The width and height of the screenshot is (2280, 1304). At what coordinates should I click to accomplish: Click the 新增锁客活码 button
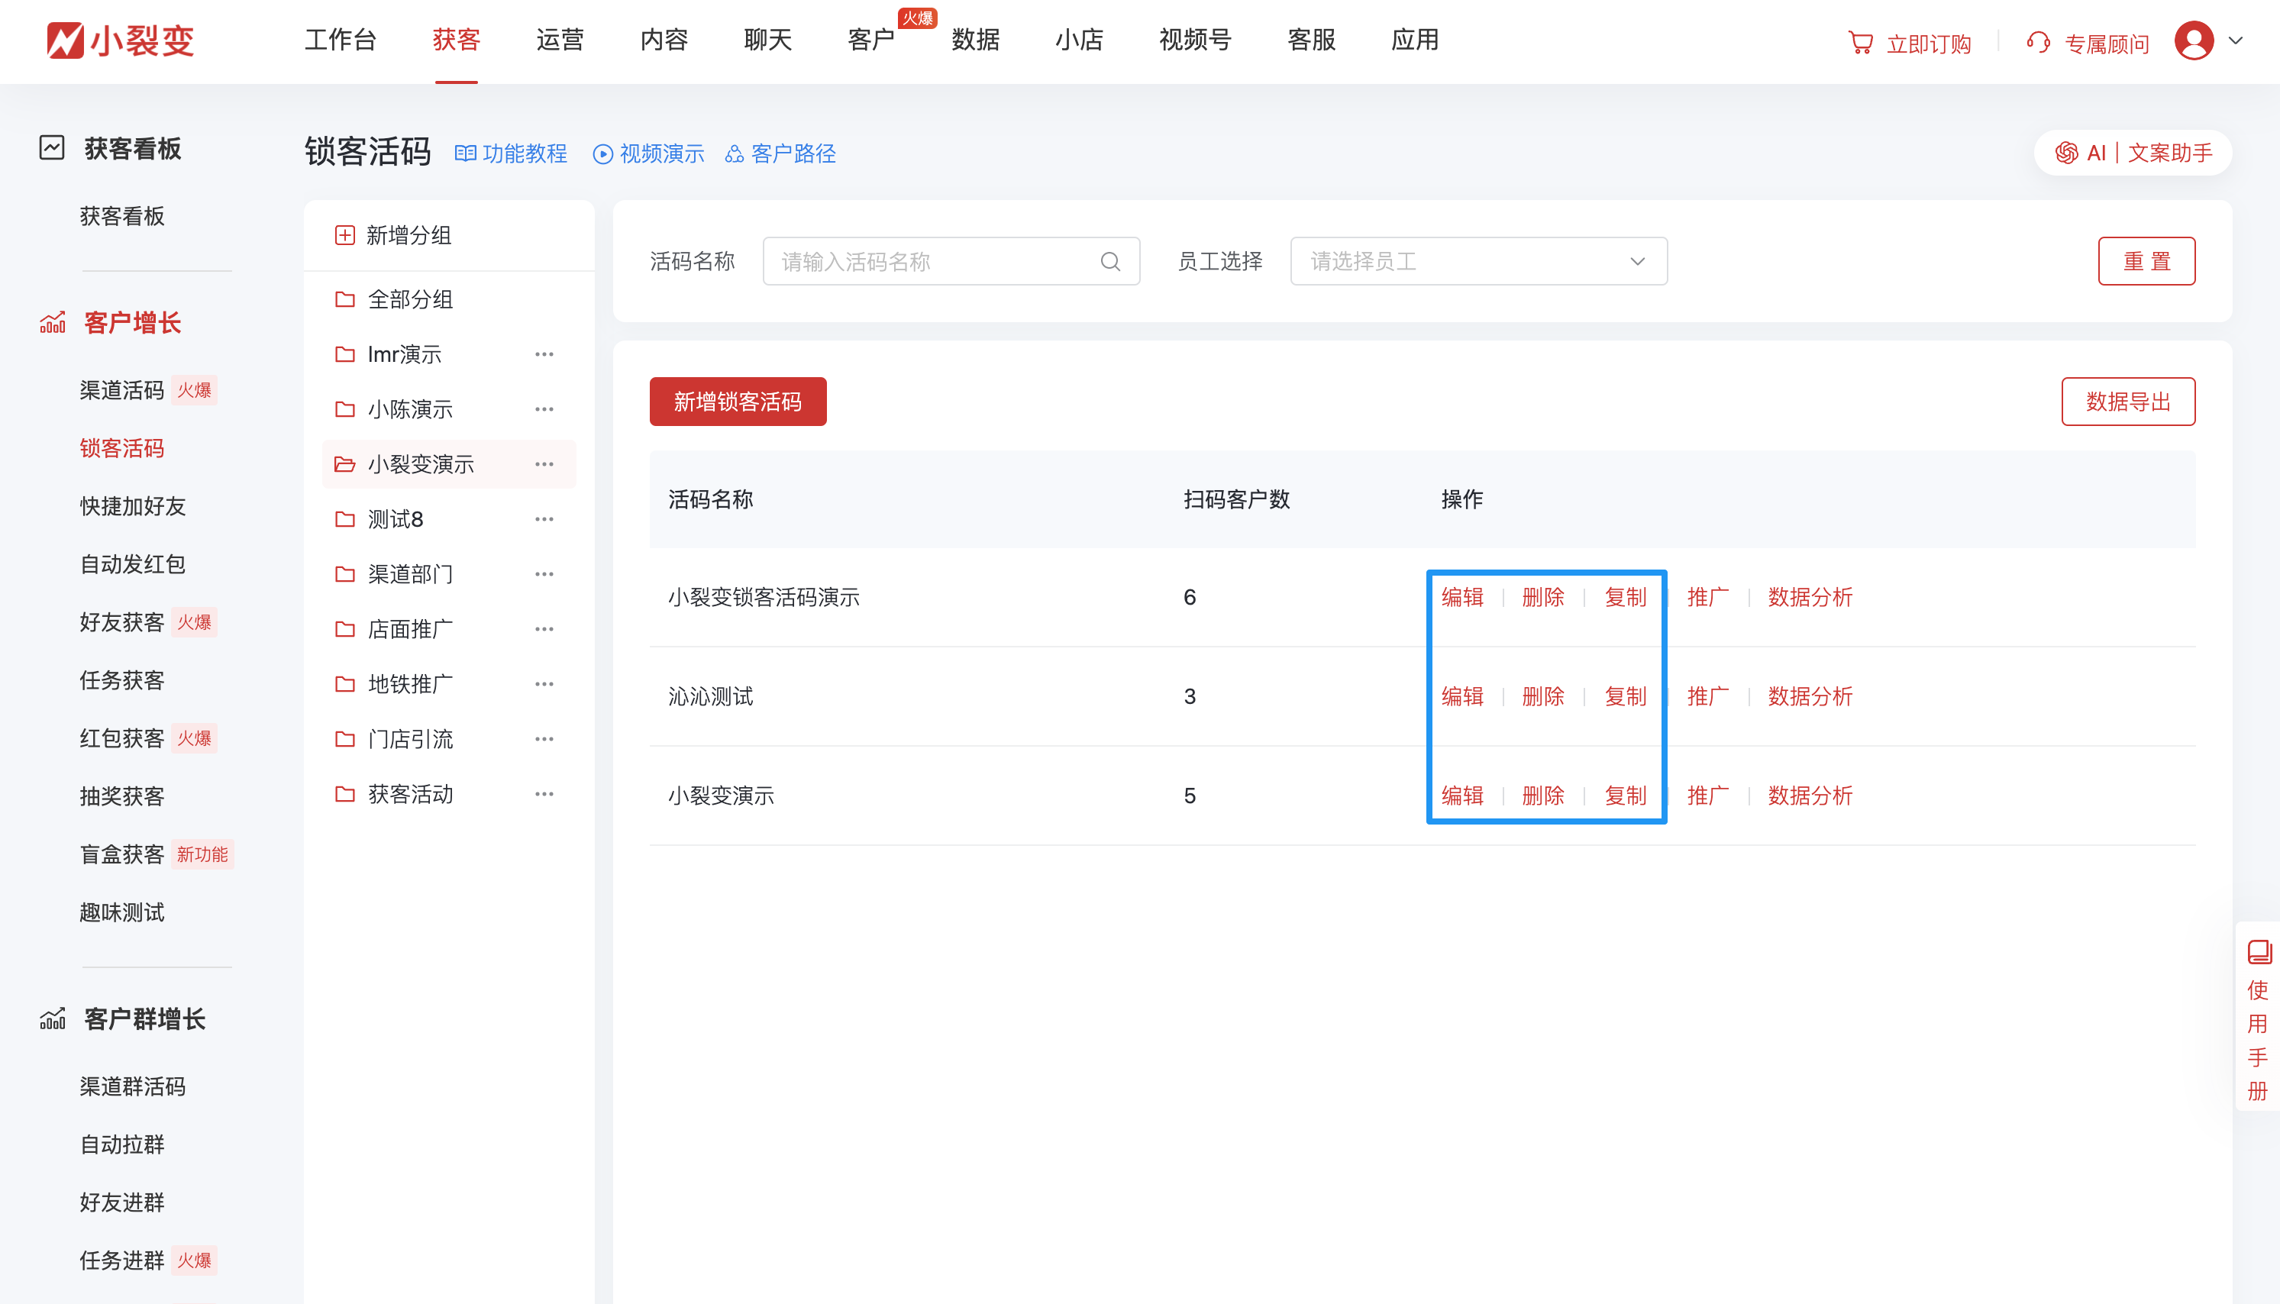[738, 402]
